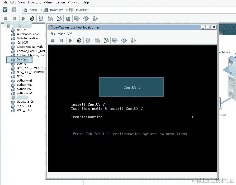Select Cobbler_Ubuntu_Test virtual machine

tap(31, 55)
